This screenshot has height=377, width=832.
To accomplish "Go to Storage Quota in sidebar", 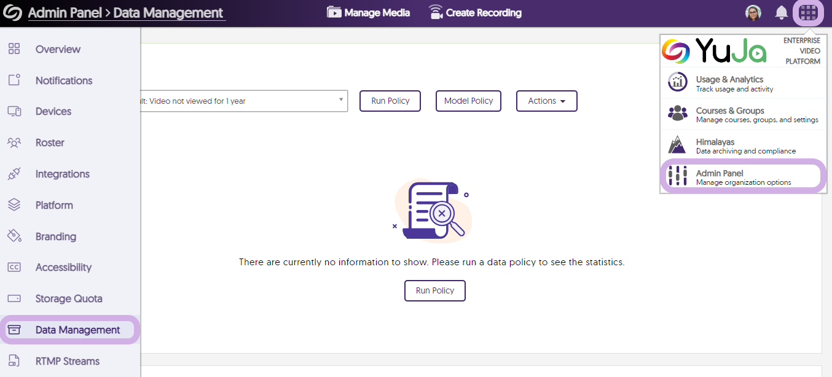I will (x=68, y=298).
